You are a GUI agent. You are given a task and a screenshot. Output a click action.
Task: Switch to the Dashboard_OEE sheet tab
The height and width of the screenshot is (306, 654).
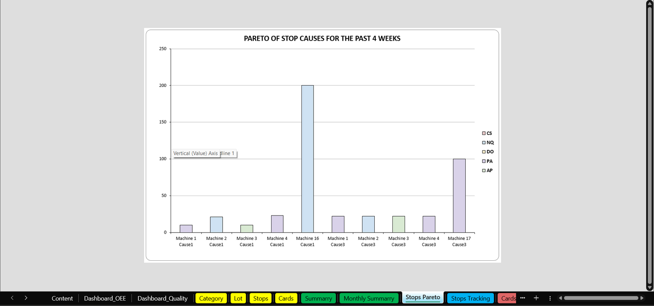105,298
